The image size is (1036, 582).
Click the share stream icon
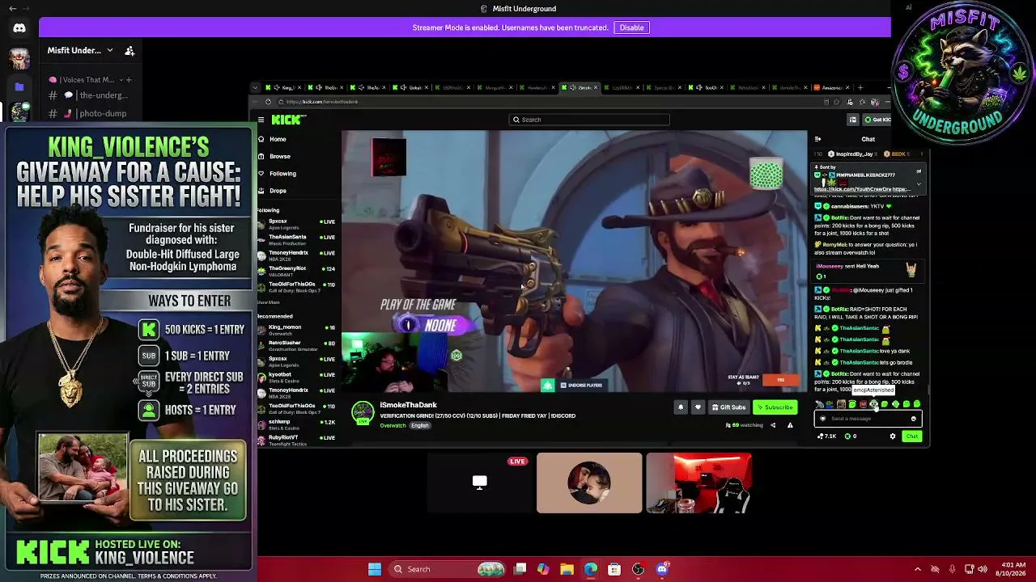click(x=773, y=425)
